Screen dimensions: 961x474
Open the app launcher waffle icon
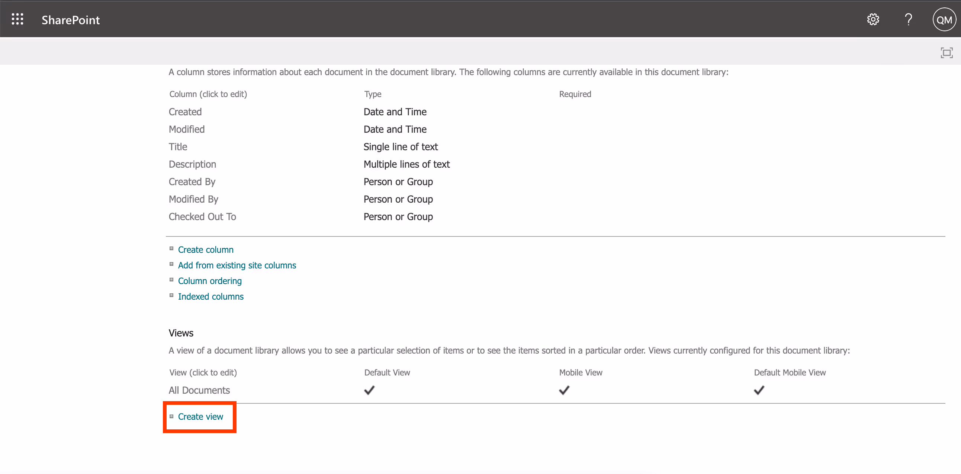pos(17,19)
